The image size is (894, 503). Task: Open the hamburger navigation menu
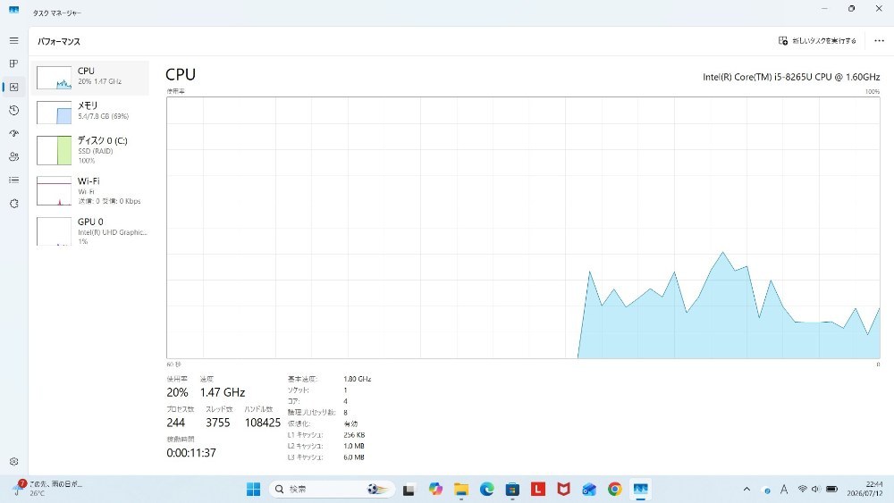[x=13, y=41]
